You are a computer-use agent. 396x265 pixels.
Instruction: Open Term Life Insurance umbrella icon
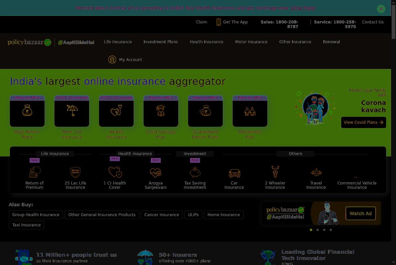72,111
